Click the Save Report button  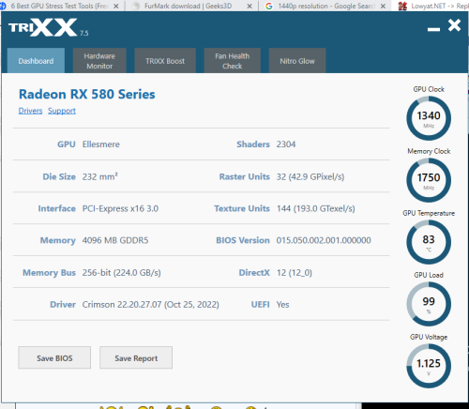pyautogui.click(x=136, y=357)
